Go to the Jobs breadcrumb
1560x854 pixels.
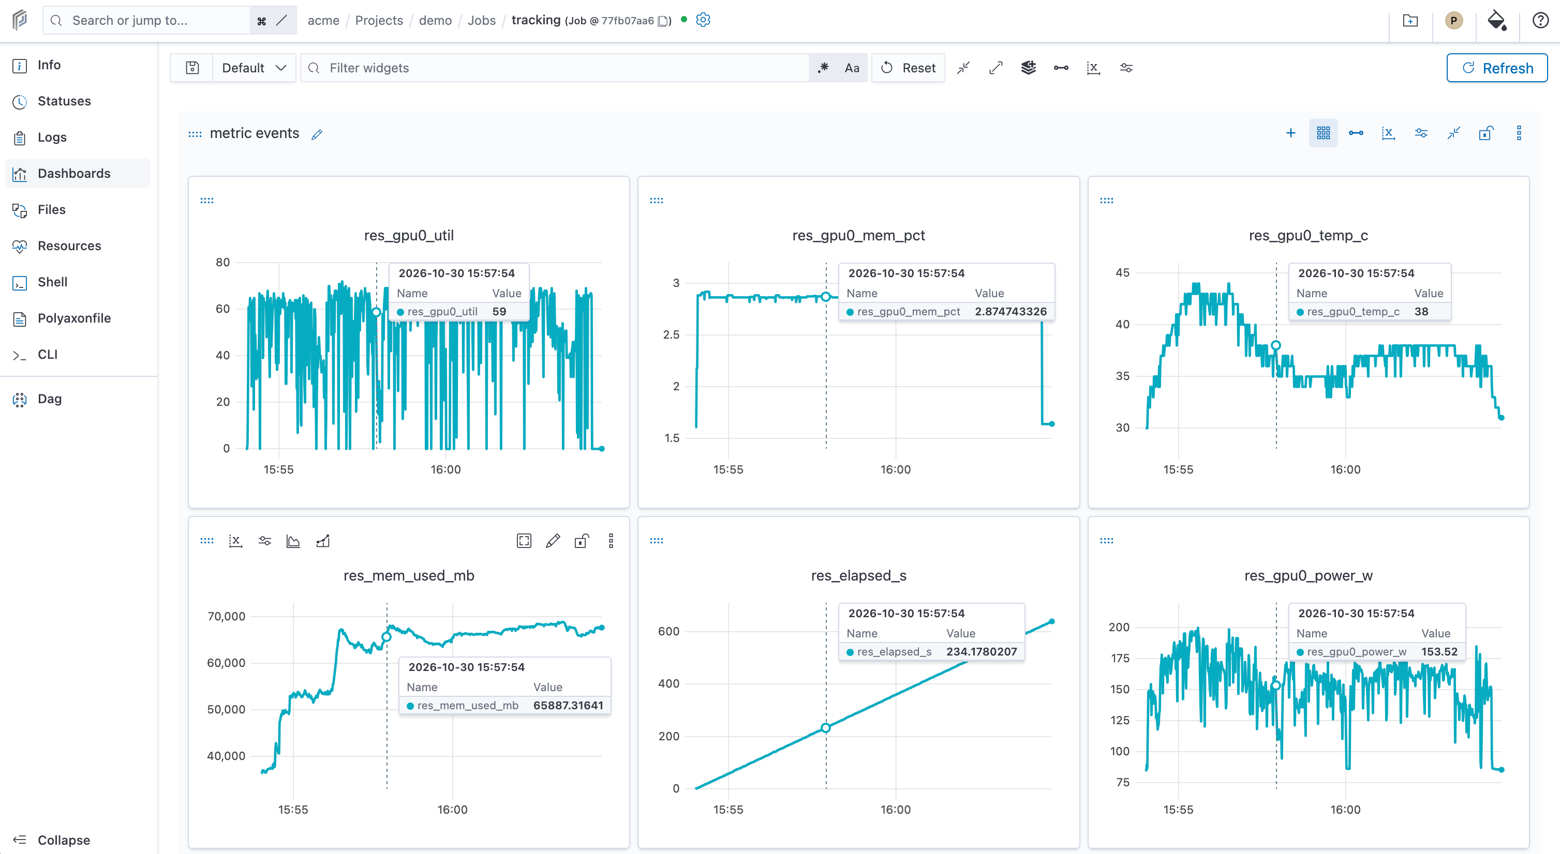481,21
